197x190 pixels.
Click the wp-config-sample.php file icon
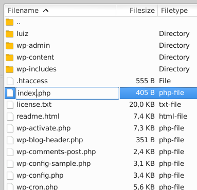10,164
